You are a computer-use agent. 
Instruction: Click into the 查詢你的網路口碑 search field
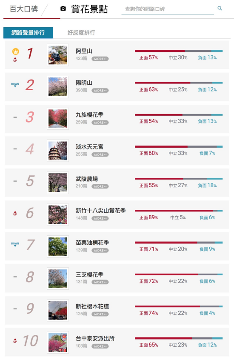(167, 9)
